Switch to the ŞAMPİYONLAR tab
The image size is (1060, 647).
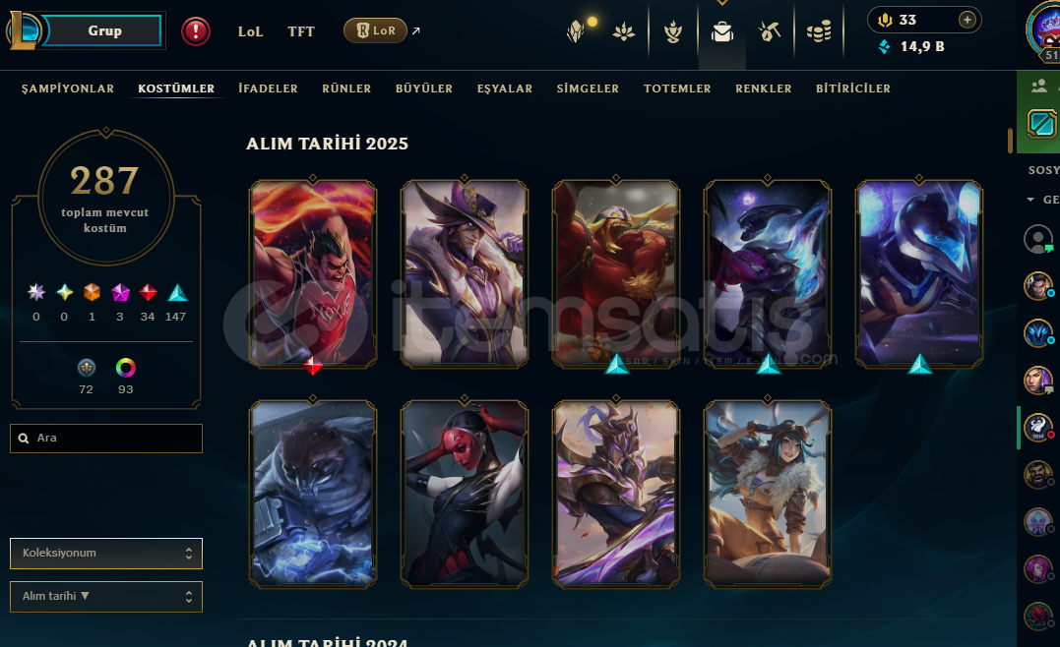(x=68, y=88)
